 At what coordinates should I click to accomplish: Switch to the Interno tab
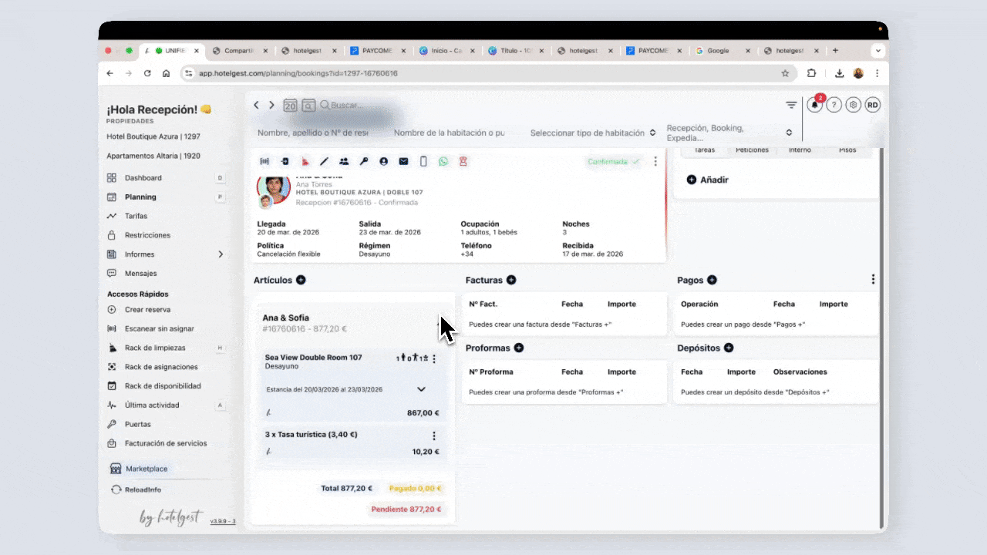click(x=800, y=150)
